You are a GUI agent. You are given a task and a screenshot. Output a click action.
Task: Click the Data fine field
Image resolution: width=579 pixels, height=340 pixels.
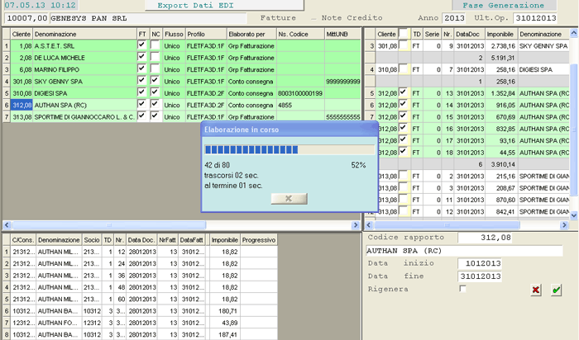tap(479, 276)
